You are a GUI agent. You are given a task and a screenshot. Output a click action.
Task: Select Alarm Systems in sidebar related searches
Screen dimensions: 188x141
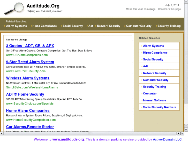153,46
